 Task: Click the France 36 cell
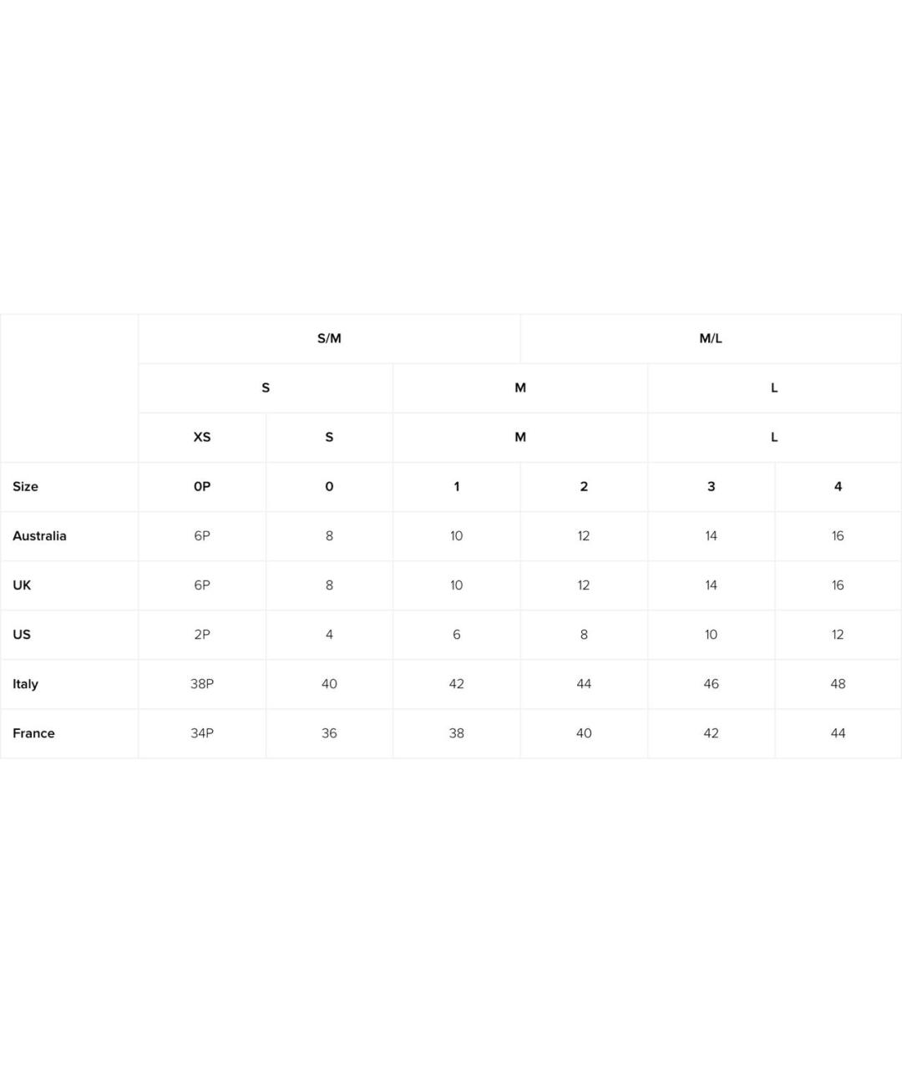(329, 732)
